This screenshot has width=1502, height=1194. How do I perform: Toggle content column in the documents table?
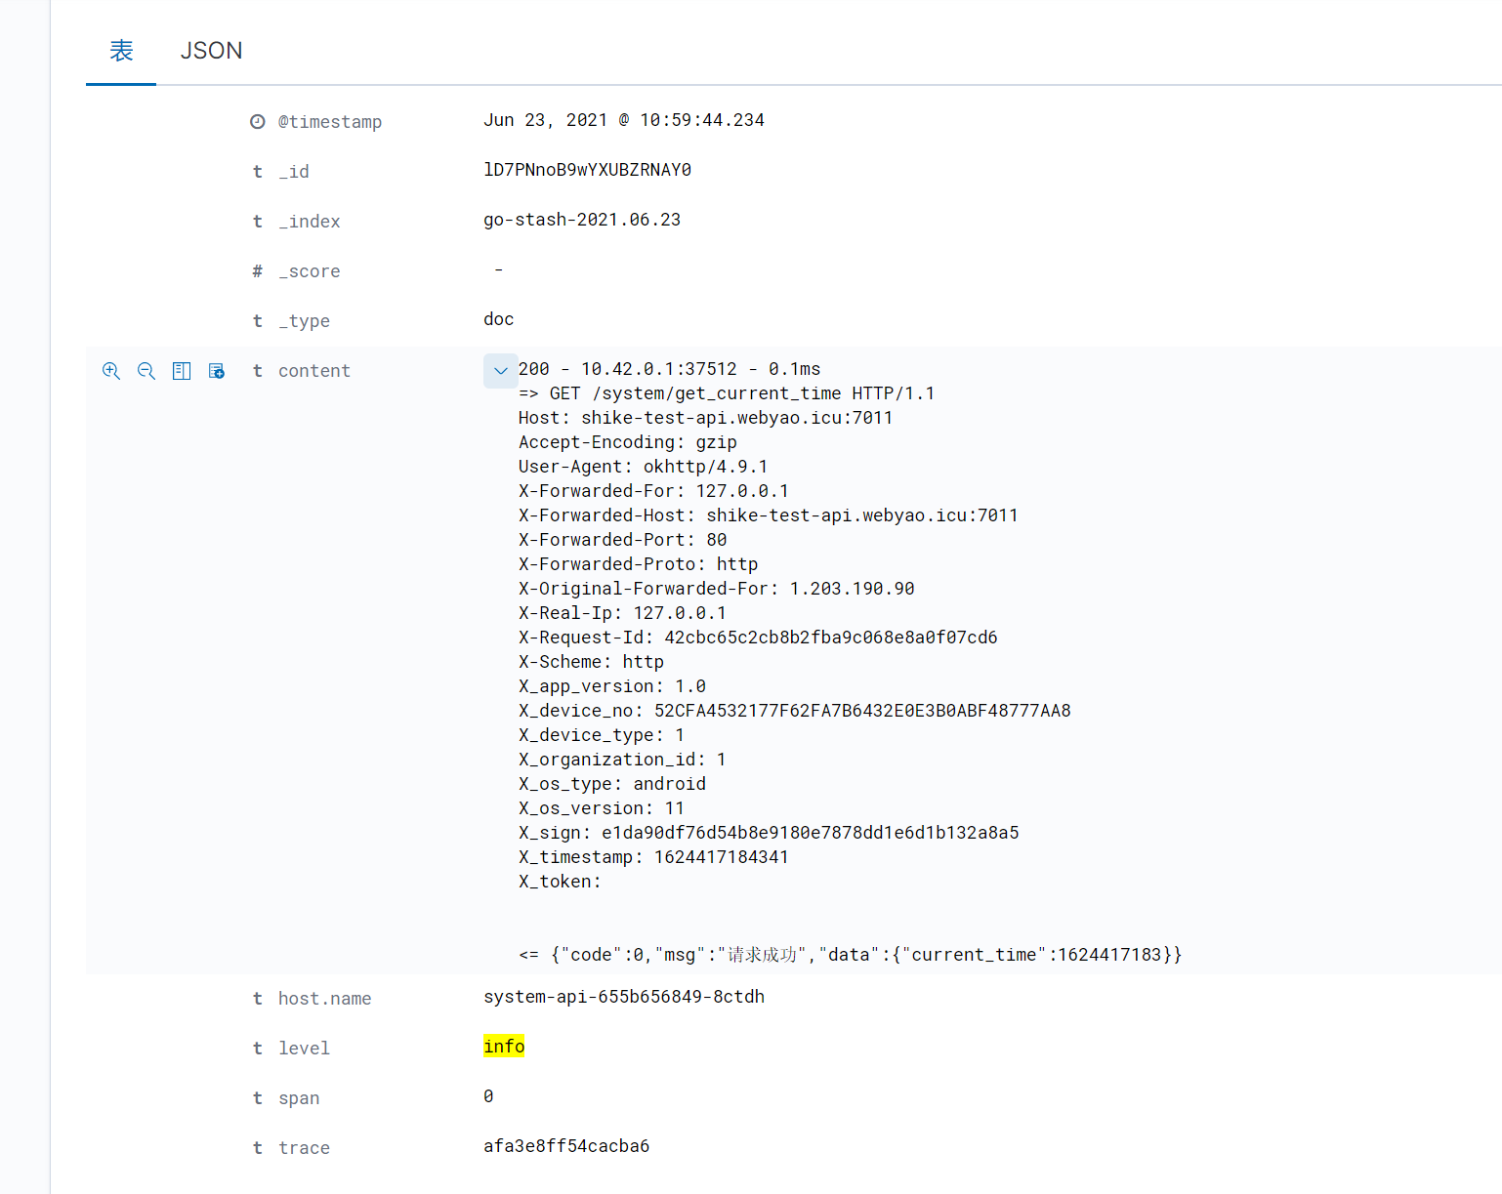[181, 371]
